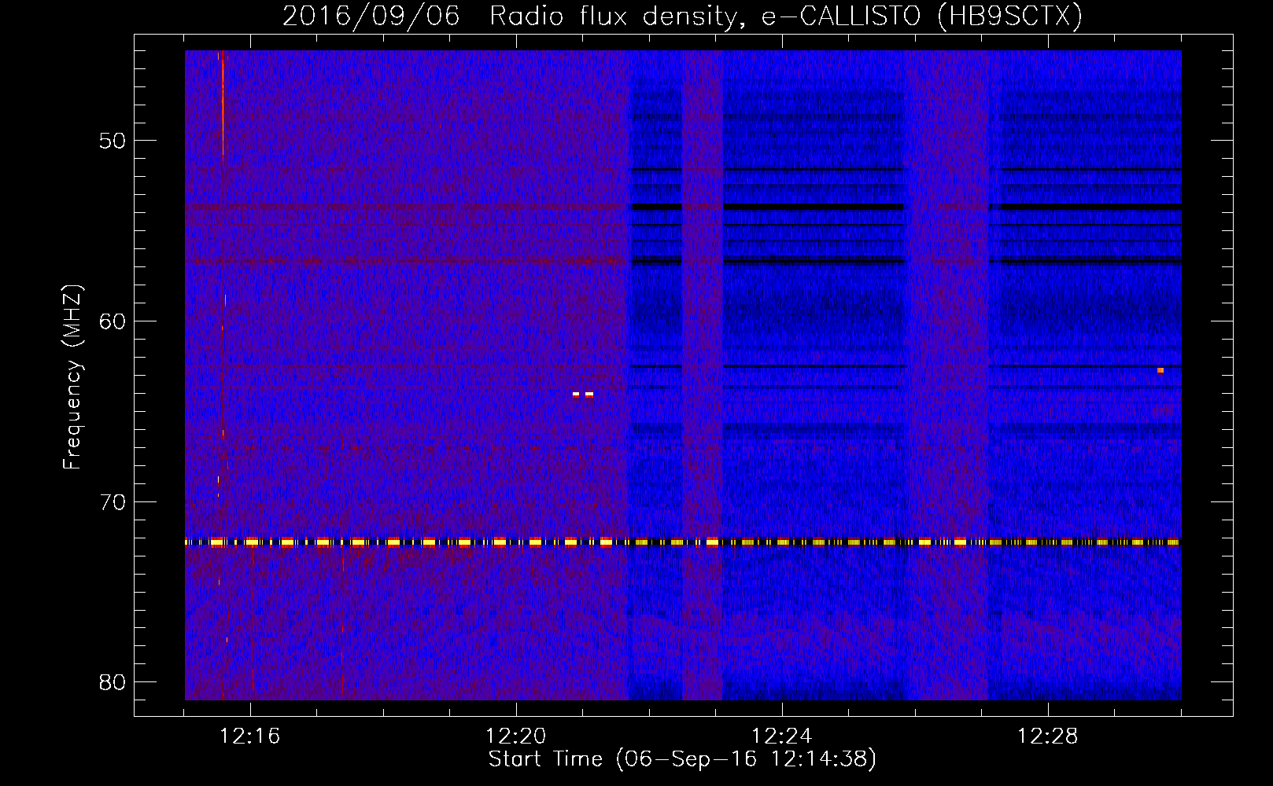The image size is (1273, 786).
Task: Click the 12:28 time tick label
Action: [1048, 736]
